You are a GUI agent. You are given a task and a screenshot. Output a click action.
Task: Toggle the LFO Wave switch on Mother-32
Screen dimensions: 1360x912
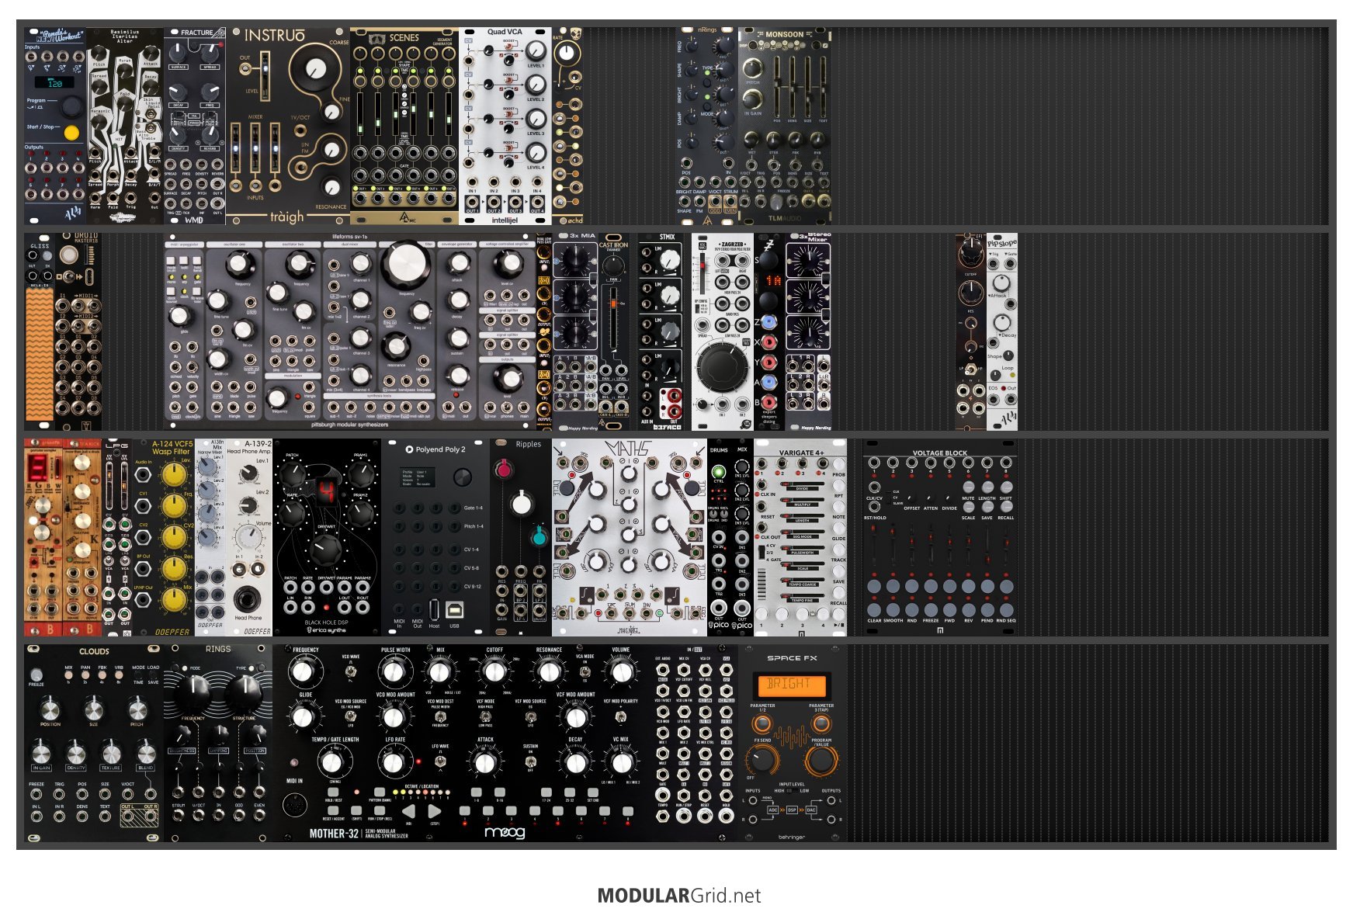click(x=440, y=761)
